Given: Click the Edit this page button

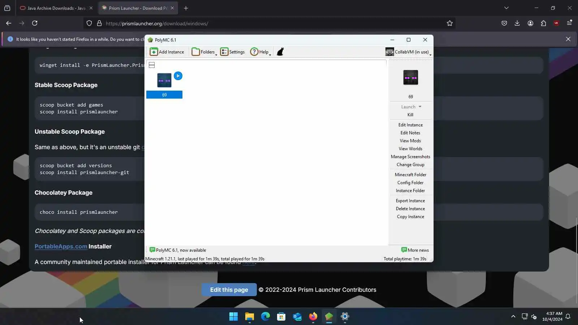Looking at the screenshot, I should (229, 290).
